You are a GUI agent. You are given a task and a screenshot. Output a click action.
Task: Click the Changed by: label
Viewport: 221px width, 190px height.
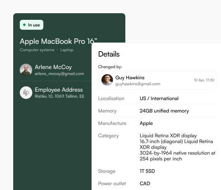pos(110,67)
